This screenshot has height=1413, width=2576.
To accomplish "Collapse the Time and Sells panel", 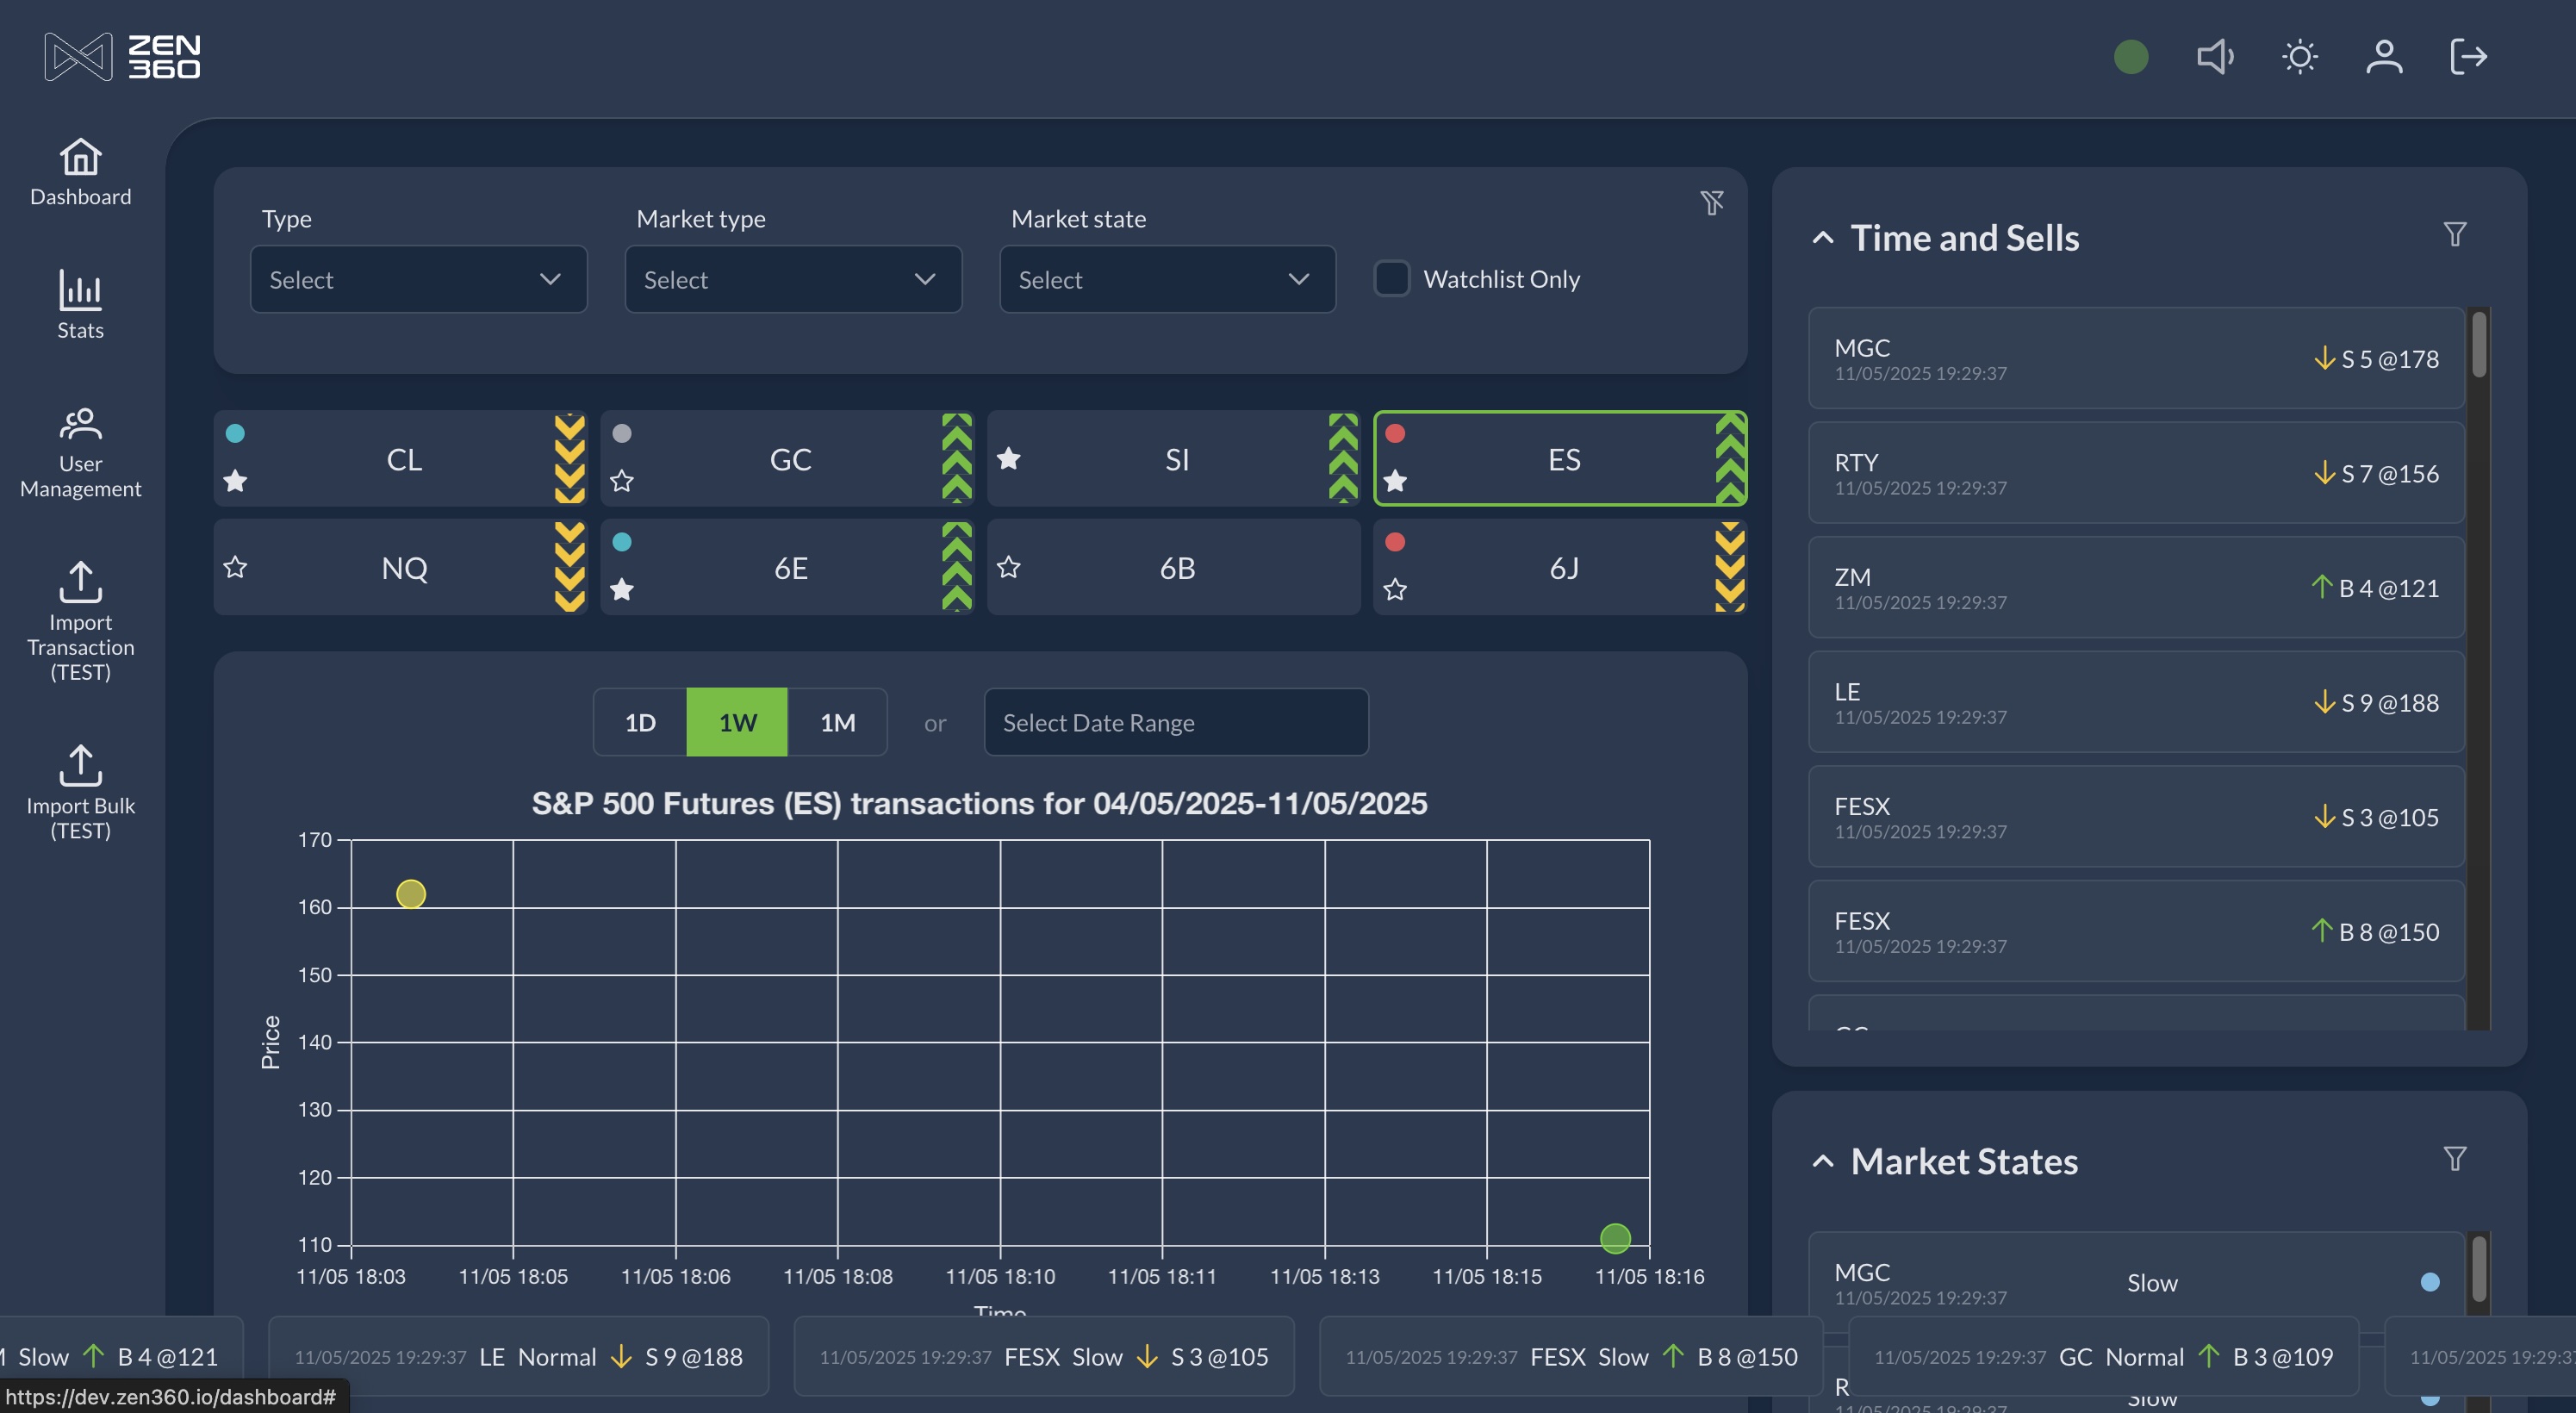I will pyautogui.click(x=1822, y=238).
